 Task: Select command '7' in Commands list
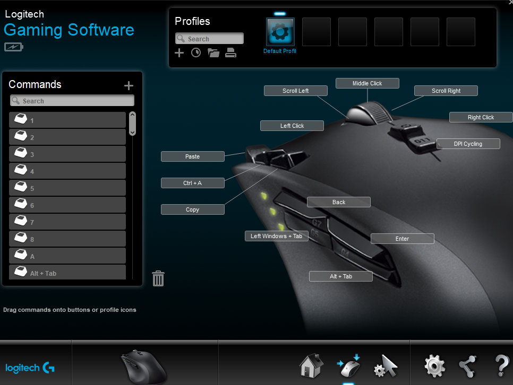pos(67,222)
